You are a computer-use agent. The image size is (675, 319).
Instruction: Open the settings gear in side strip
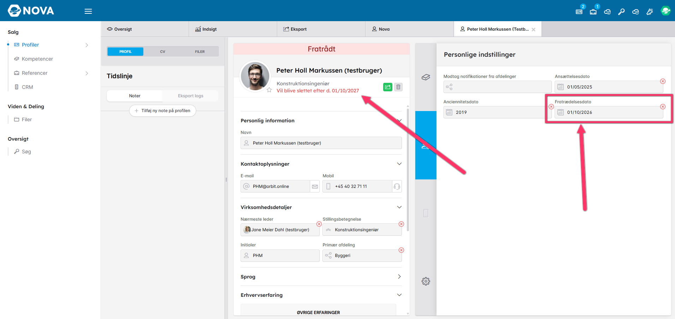click(x=426, y=281)
